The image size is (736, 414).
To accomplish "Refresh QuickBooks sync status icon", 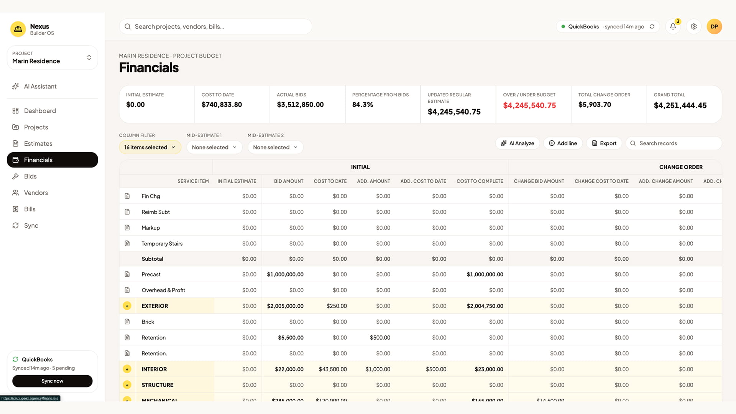I will click(652, 26).
